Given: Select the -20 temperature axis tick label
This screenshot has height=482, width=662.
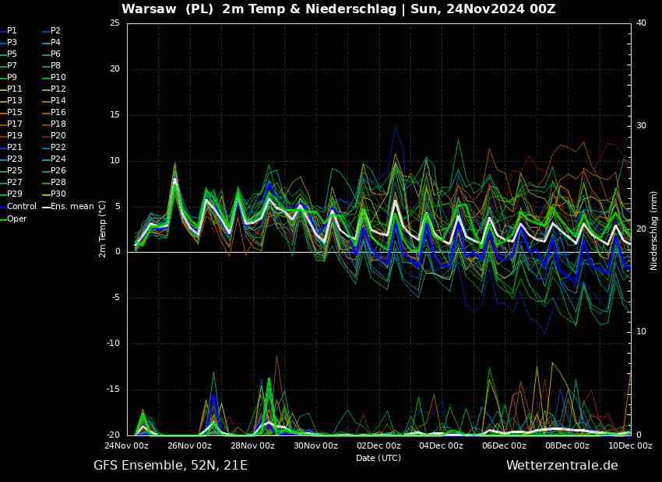Looking at the screenshot, I should (x=114, y=435).
